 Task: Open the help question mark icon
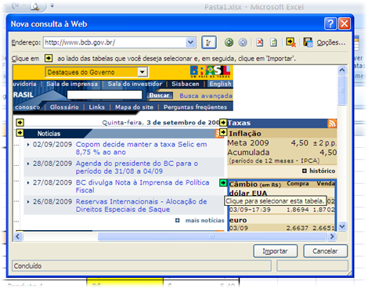click(x=330, y=23)
